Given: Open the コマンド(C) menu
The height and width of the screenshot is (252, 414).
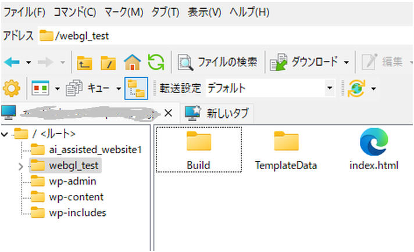Looking at the screenshot, I should coord(75,12).
